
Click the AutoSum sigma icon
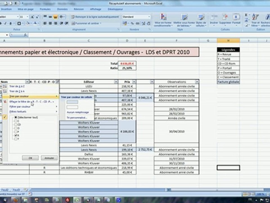246,15
